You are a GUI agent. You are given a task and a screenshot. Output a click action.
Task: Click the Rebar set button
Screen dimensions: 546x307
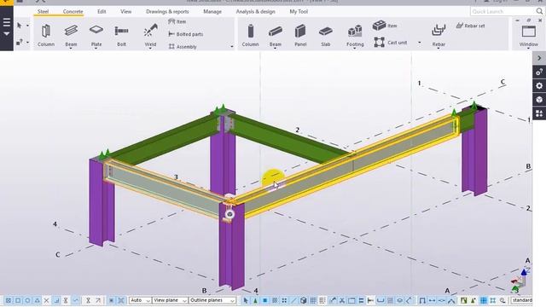tap(470, 26)
